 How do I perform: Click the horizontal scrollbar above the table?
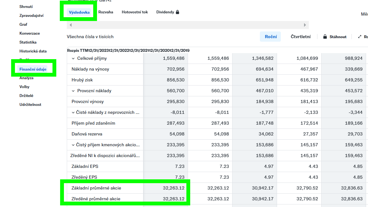tap(188, 24)
